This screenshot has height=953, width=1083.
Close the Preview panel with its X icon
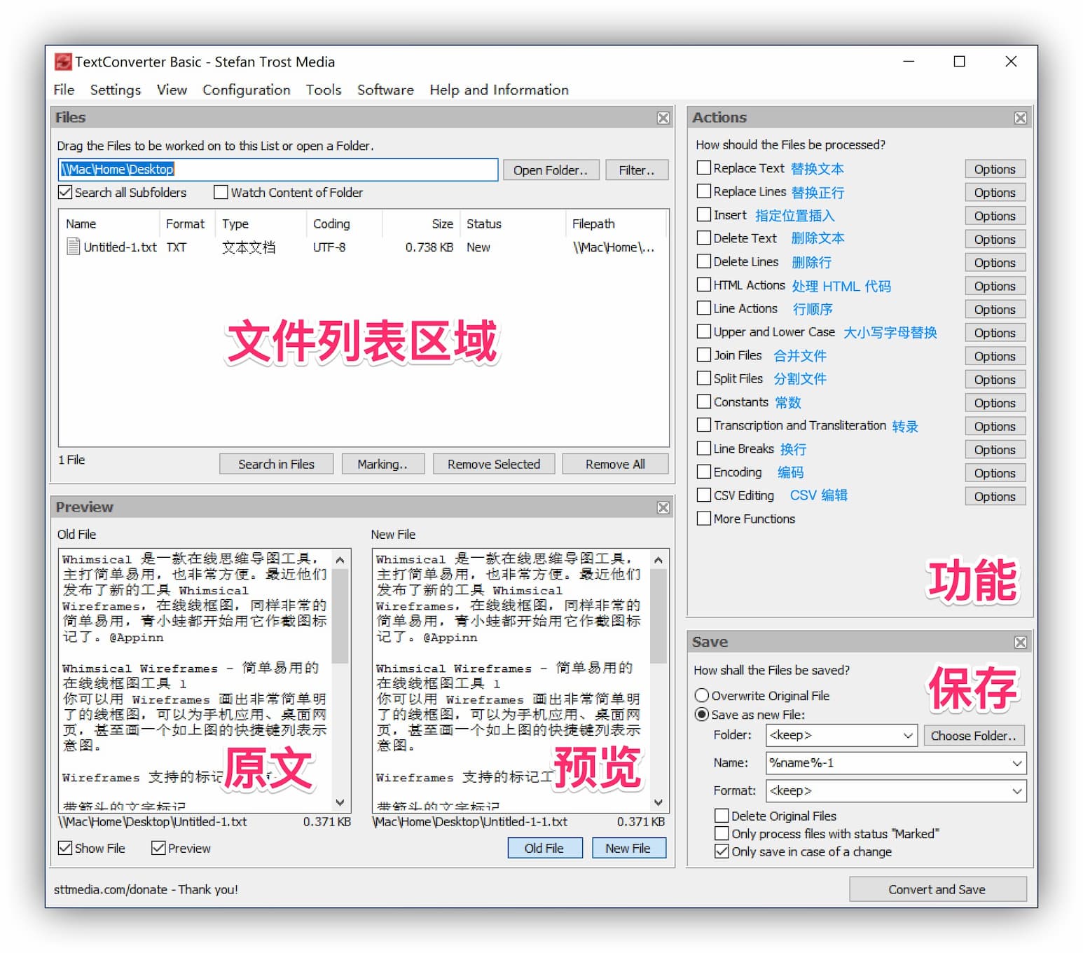[x=663, y=507]
